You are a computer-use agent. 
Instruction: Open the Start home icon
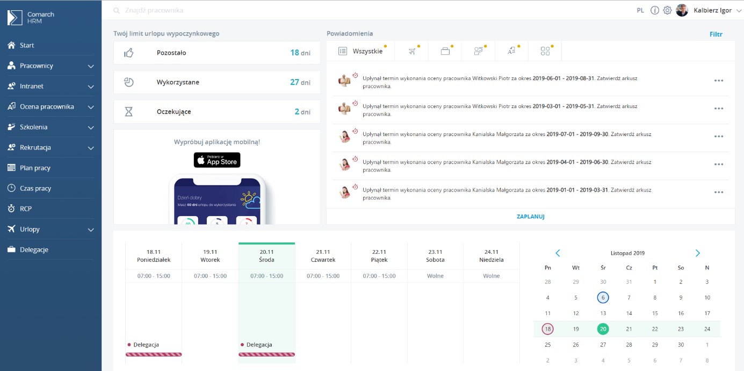point(11,45)
